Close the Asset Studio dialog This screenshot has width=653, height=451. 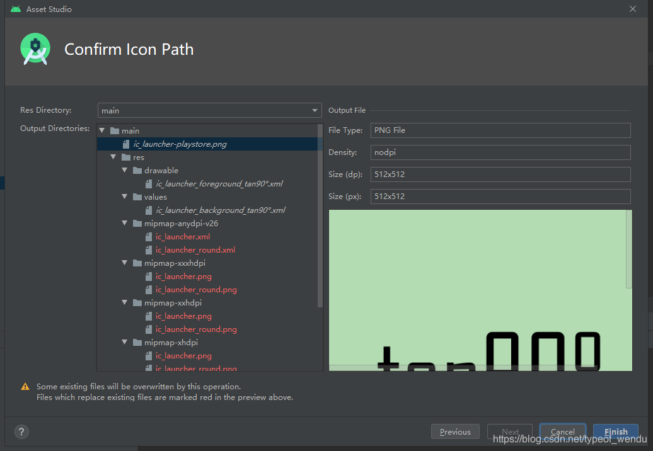tap(633, 9)
